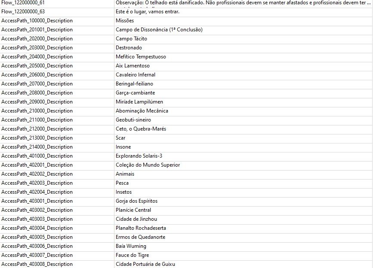Select AccessPath_203000_Description key cell
Screen dimensions: 373x268
point(57,48)
